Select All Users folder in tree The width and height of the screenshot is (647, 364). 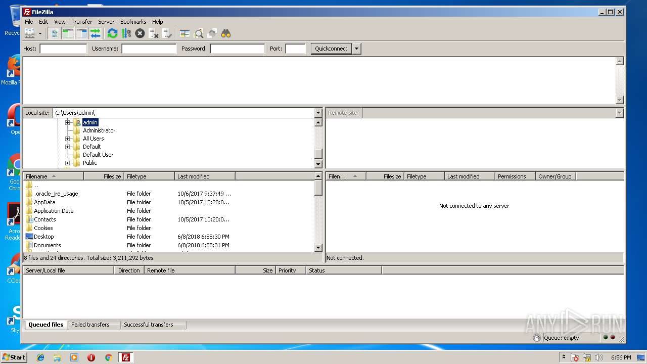pyautogui.click(x=94, y=139)
